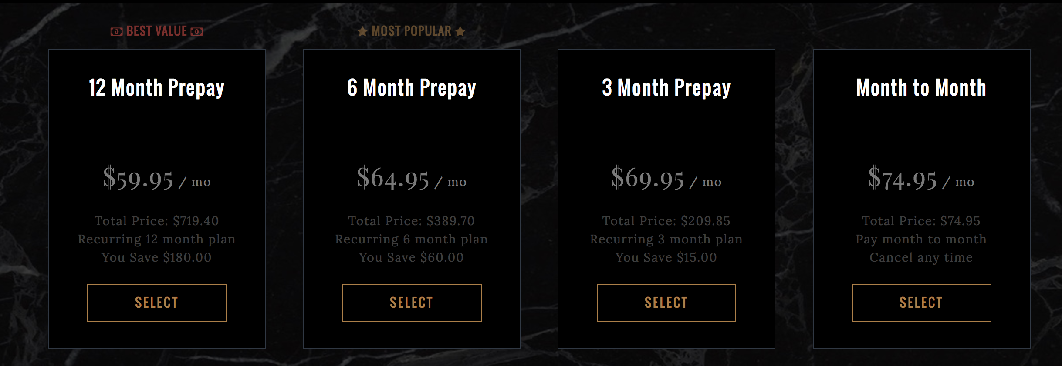Click the money icon right of BEST VALUE
Viewport: 1062px width, 366px height.
click(196, 32)
